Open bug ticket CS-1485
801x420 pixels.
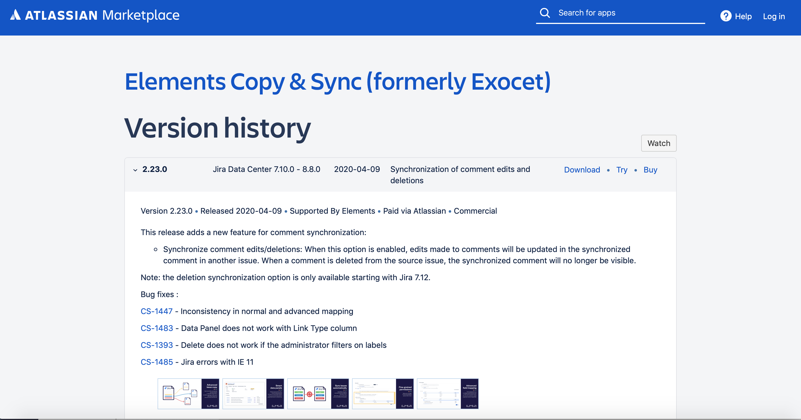[x=157, y=362]
